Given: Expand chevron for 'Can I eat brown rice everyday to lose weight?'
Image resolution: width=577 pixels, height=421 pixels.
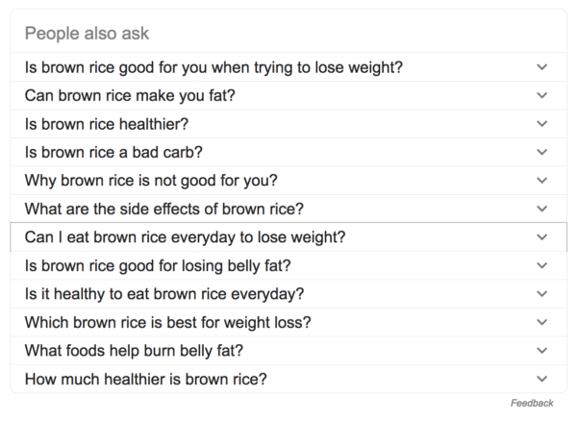Looking at the screenshot, I should [x=541, y=237].
